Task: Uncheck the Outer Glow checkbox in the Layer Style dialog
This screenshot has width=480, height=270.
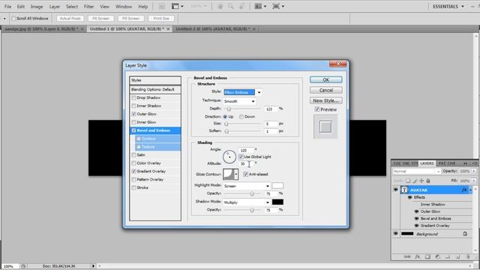Action: click(x=133, y=114)
